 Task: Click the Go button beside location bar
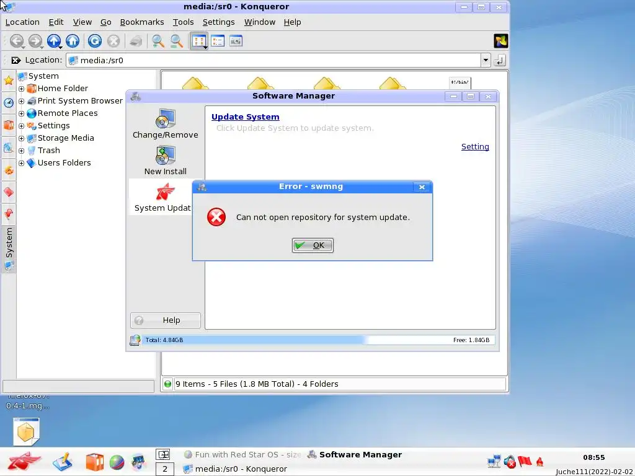(500, 60)
